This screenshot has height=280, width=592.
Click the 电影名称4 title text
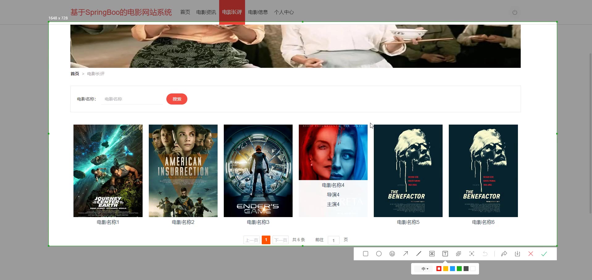tap(333, 185)
